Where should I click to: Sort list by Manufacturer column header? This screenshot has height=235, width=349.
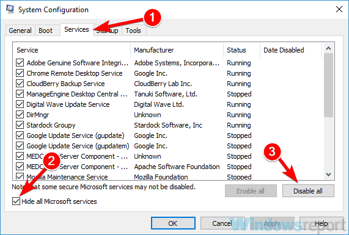[177, 50]
